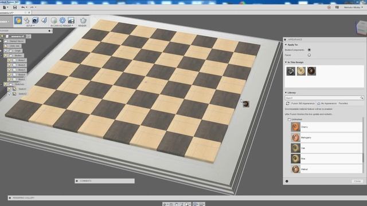The image size is (367, 206).
Task: Select the Body3 item in the browser
Action: (22, 70)
